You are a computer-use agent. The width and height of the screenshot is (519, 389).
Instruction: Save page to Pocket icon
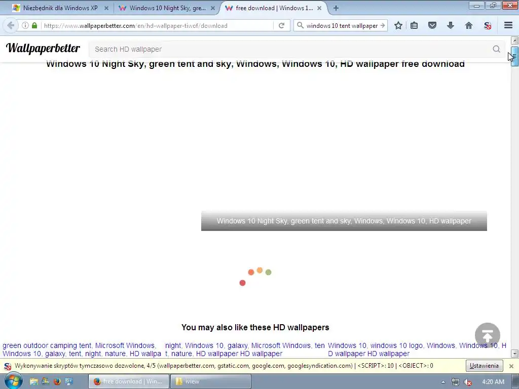click(432, 25)
